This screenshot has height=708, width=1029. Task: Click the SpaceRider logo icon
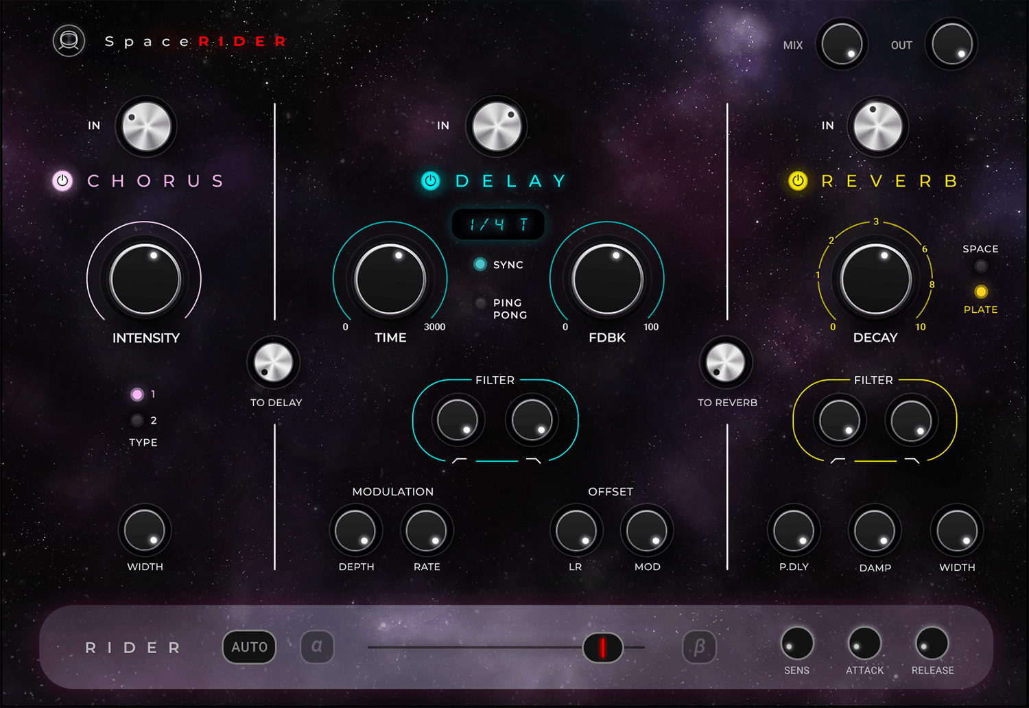(x=69, y=40)
